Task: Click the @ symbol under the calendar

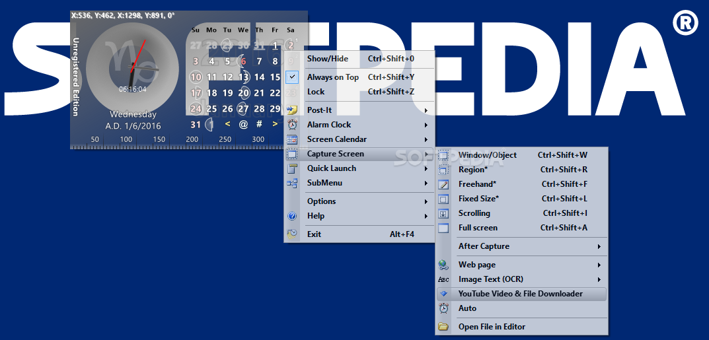Action: pyautogui.click(x=243, y=124)
